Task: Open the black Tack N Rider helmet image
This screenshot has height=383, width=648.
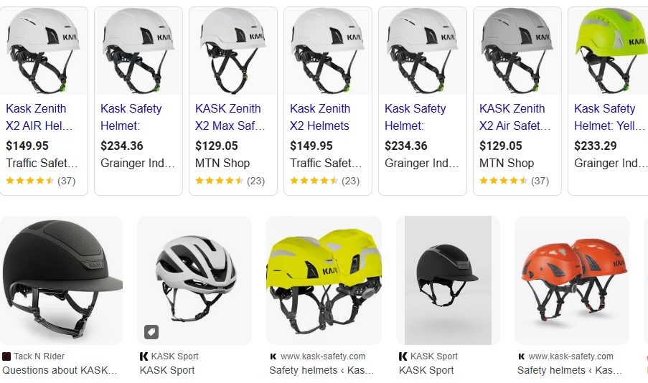Action: (x=61, y=280)
